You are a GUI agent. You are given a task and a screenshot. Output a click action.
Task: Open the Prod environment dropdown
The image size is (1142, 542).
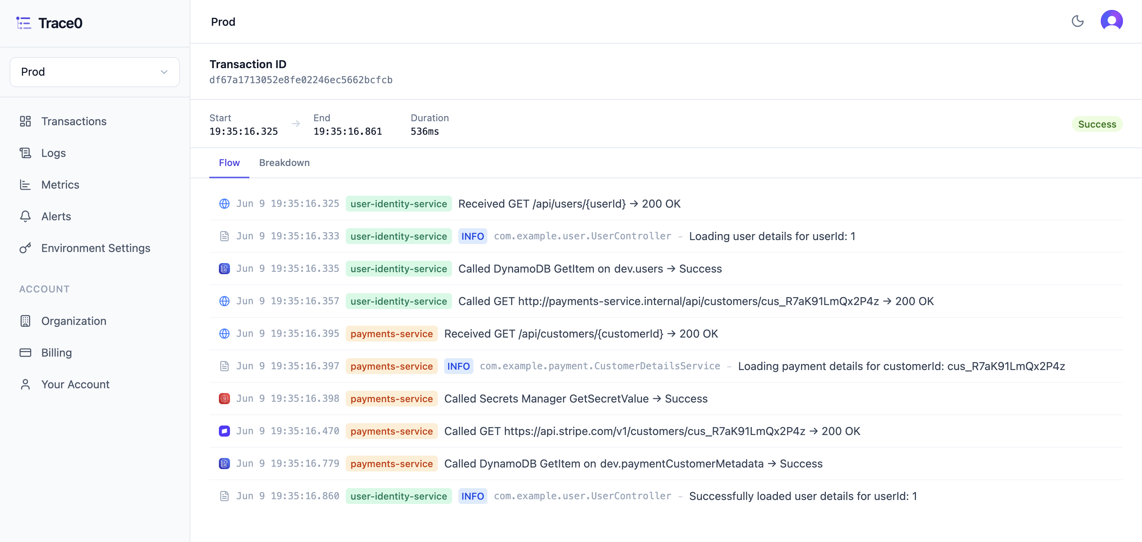coord(94,72)
